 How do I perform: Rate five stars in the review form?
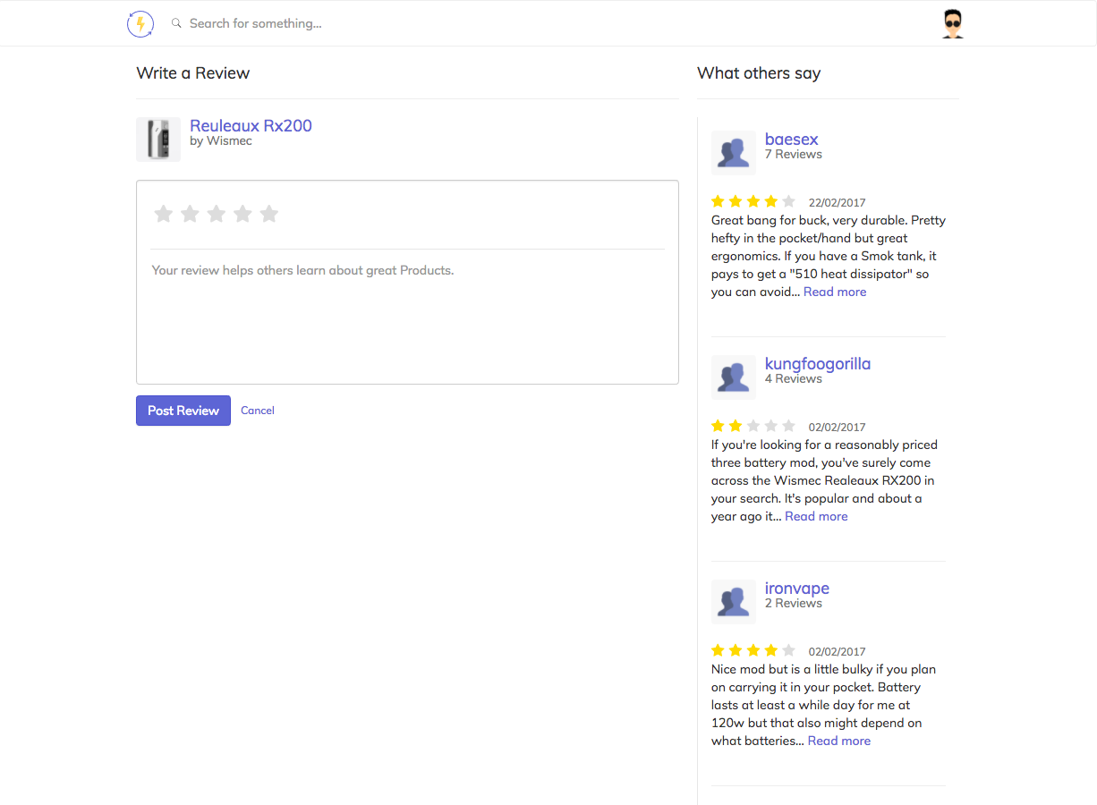[269, 214]
